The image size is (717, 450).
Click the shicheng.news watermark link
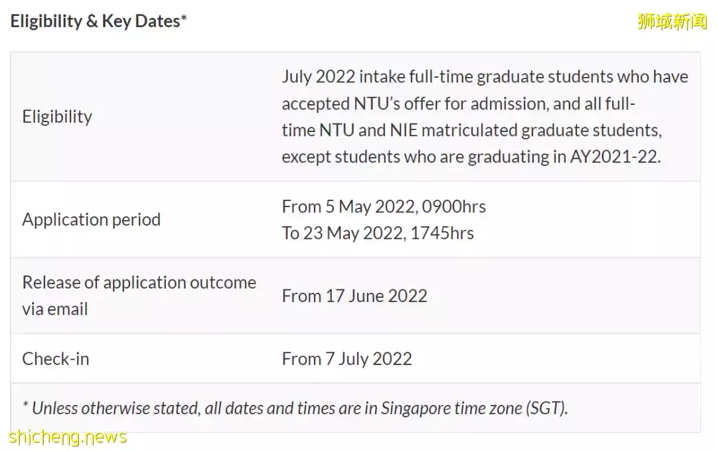pyautogui.click(x=68, y=437)
